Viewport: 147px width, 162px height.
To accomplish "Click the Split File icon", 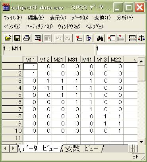I will [132, 39].
